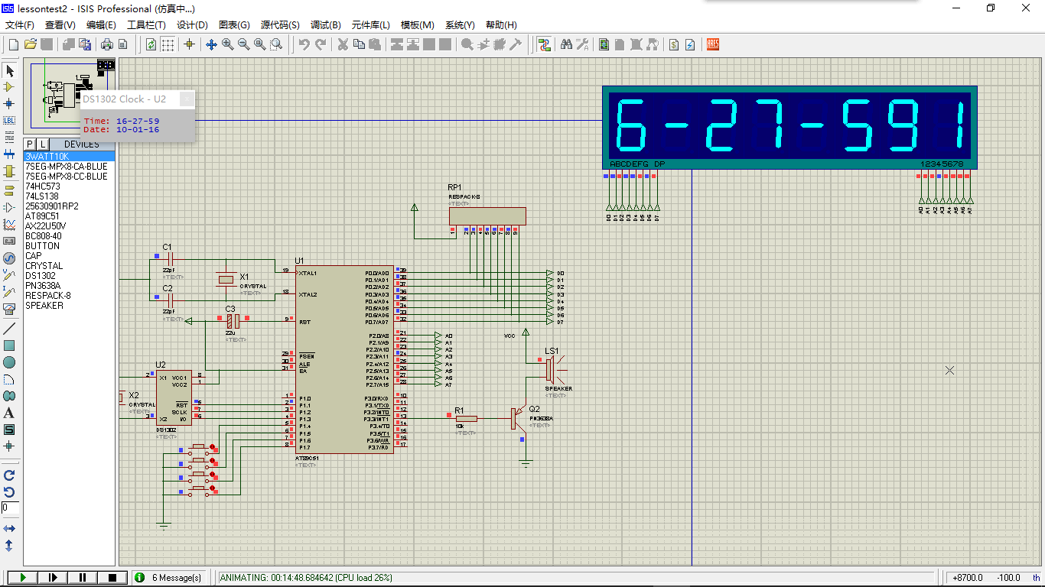
Task: Select 3WATT10K in devices list
Action: (70, 156)
